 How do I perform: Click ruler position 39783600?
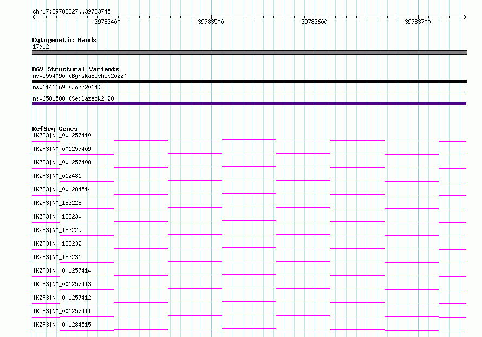(x=315, y=22)
